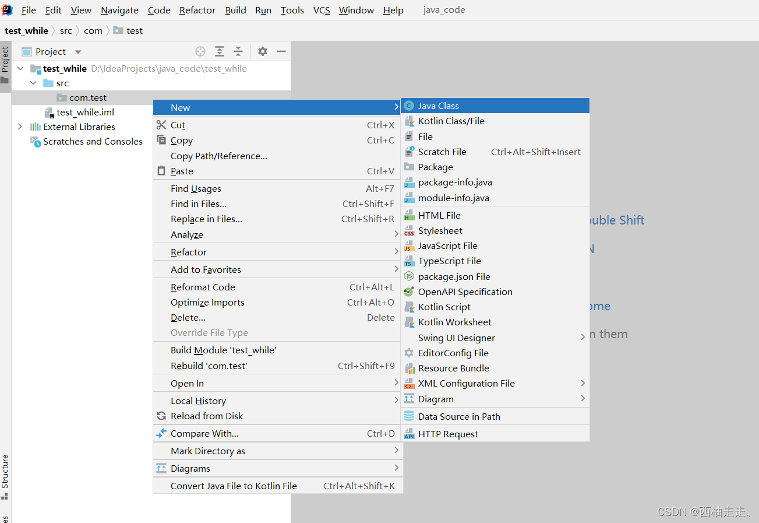Choose Find Usages in context menu

click(277, 188)
